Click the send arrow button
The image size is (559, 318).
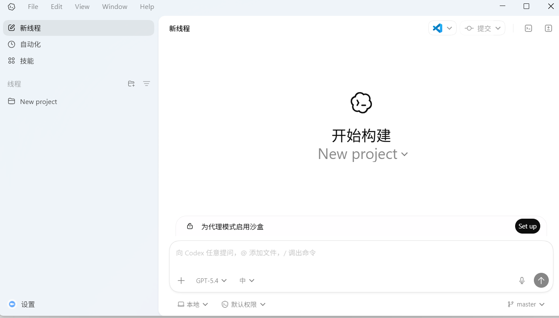[x=541, y=280]
